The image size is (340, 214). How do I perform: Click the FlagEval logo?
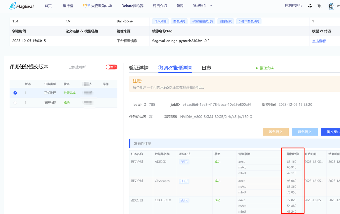click(21, 6)
